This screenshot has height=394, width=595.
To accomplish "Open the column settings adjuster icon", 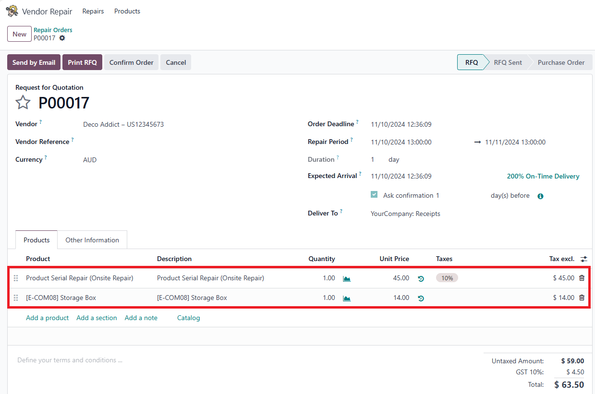I will (583, 259).
